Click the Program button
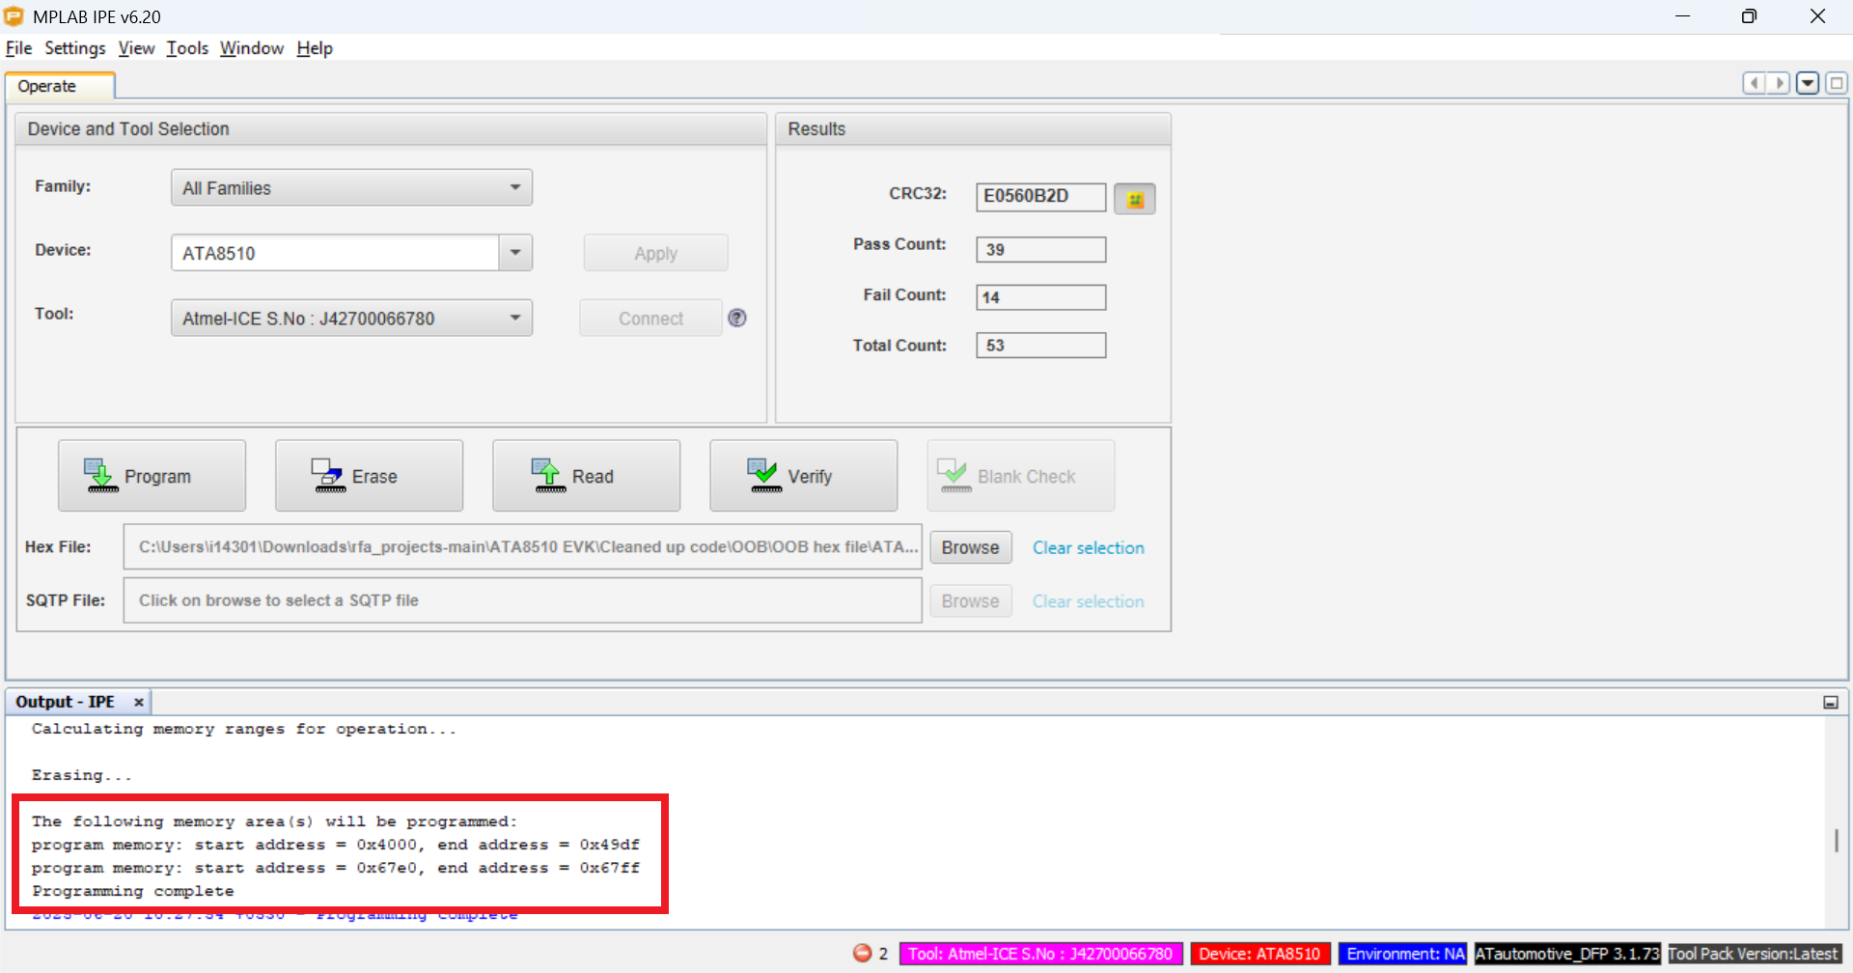The height and width of the screenshot is (973, 1853). (152, 476)
